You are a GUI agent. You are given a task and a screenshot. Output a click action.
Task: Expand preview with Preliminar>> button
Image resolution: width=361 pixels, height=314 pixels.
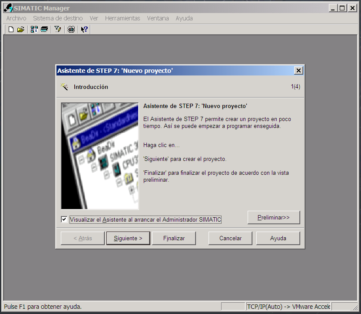[x=274, y=217]
